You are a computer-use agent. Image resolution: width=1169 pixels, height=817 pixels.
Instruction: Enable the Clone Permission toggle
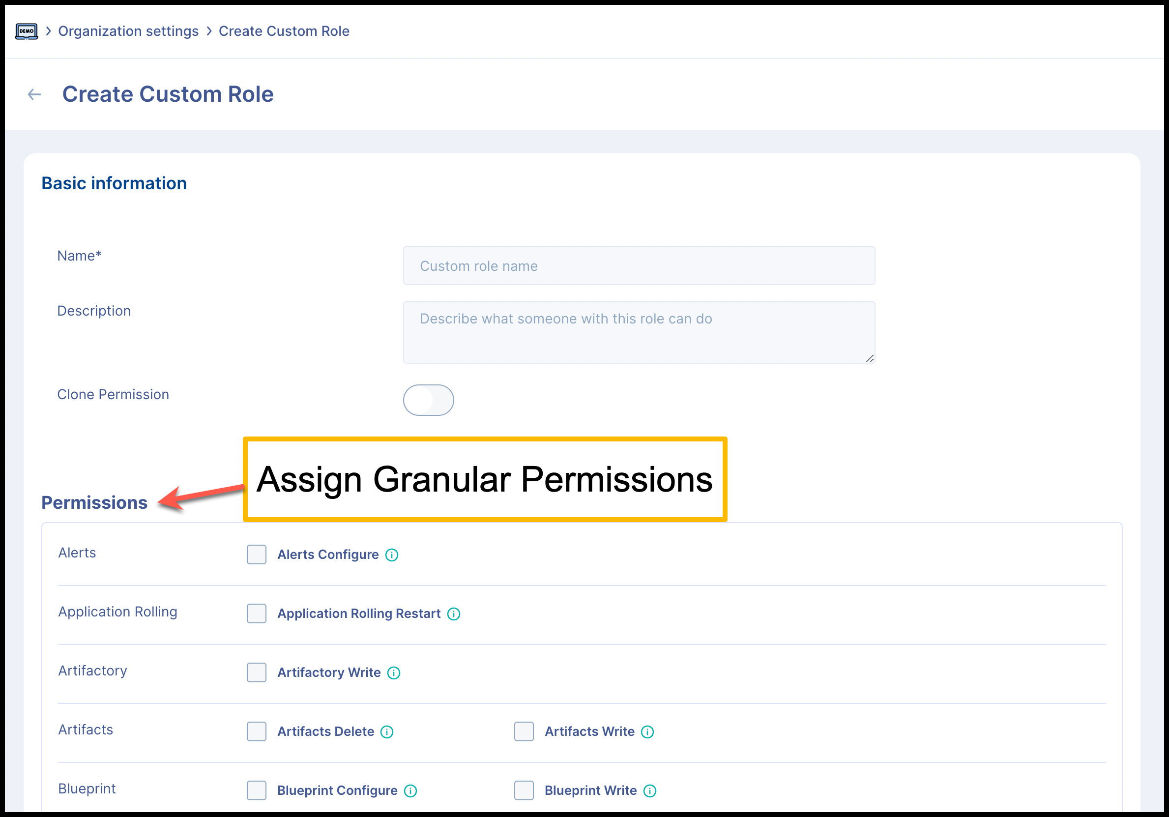(x=428, y=400)
